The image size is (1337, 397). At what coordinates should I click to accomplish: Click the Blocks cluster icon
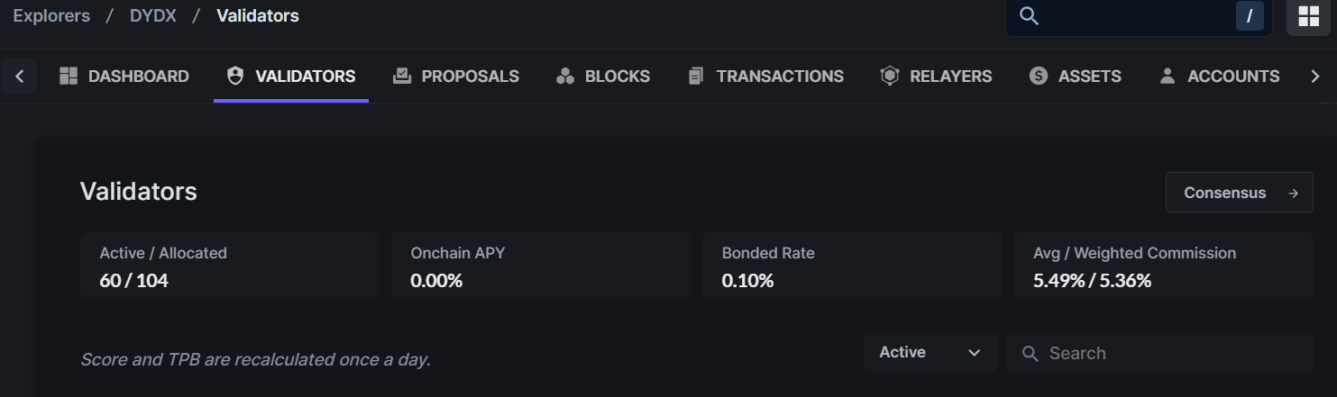coord(565,77)
